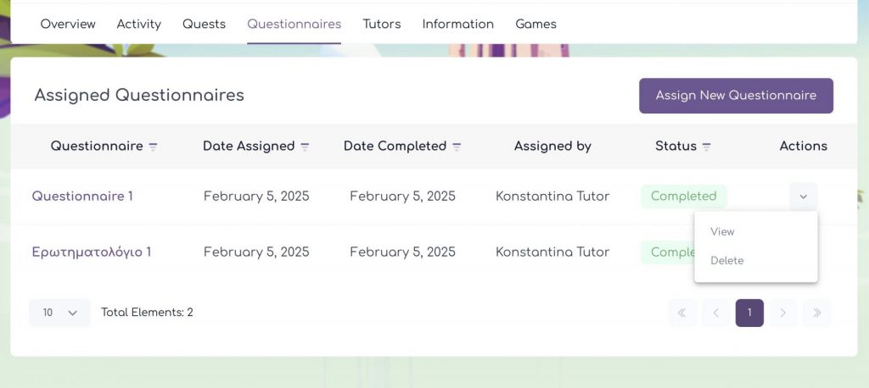This screenshot has height=388, width=869.
Task: Click Assign New Questionnaire button
Action: pos(736,96)
